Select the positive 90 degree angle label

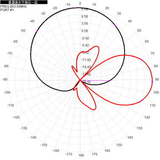click(x=157, y=79)
